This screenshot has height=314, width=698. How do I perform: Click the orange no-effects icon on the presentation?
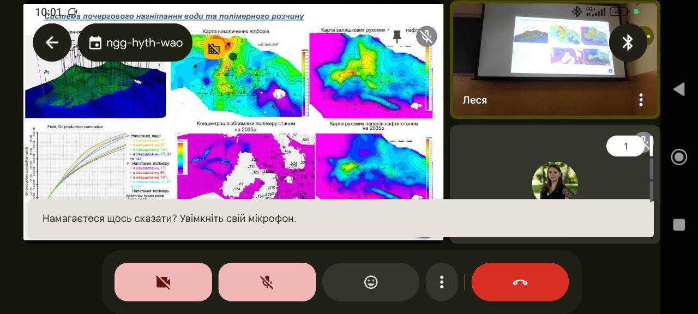[x=214, y=49]
